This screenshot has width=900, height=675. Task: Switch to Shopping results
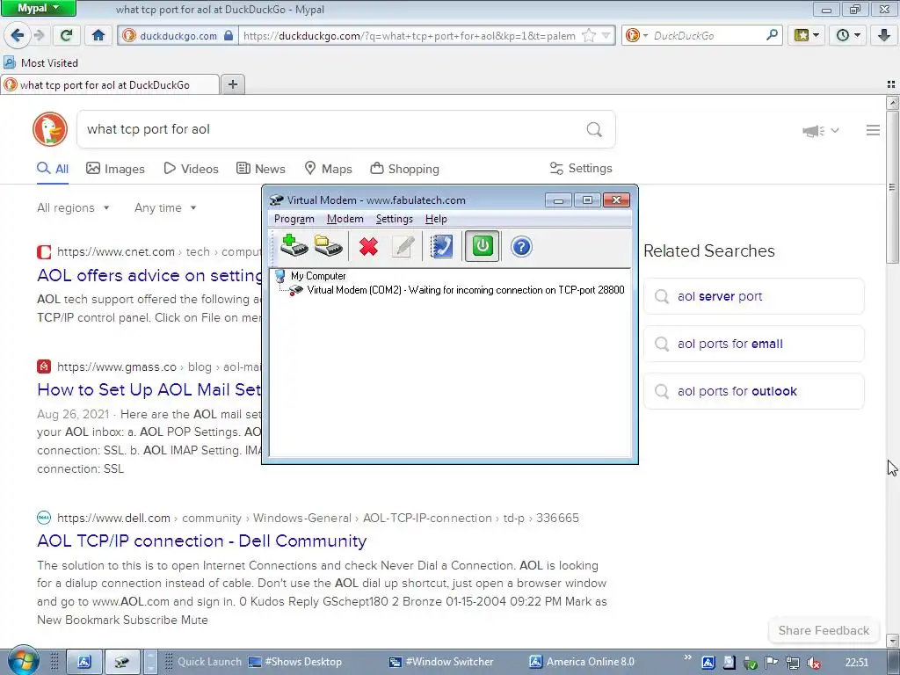tap(404, 169)
